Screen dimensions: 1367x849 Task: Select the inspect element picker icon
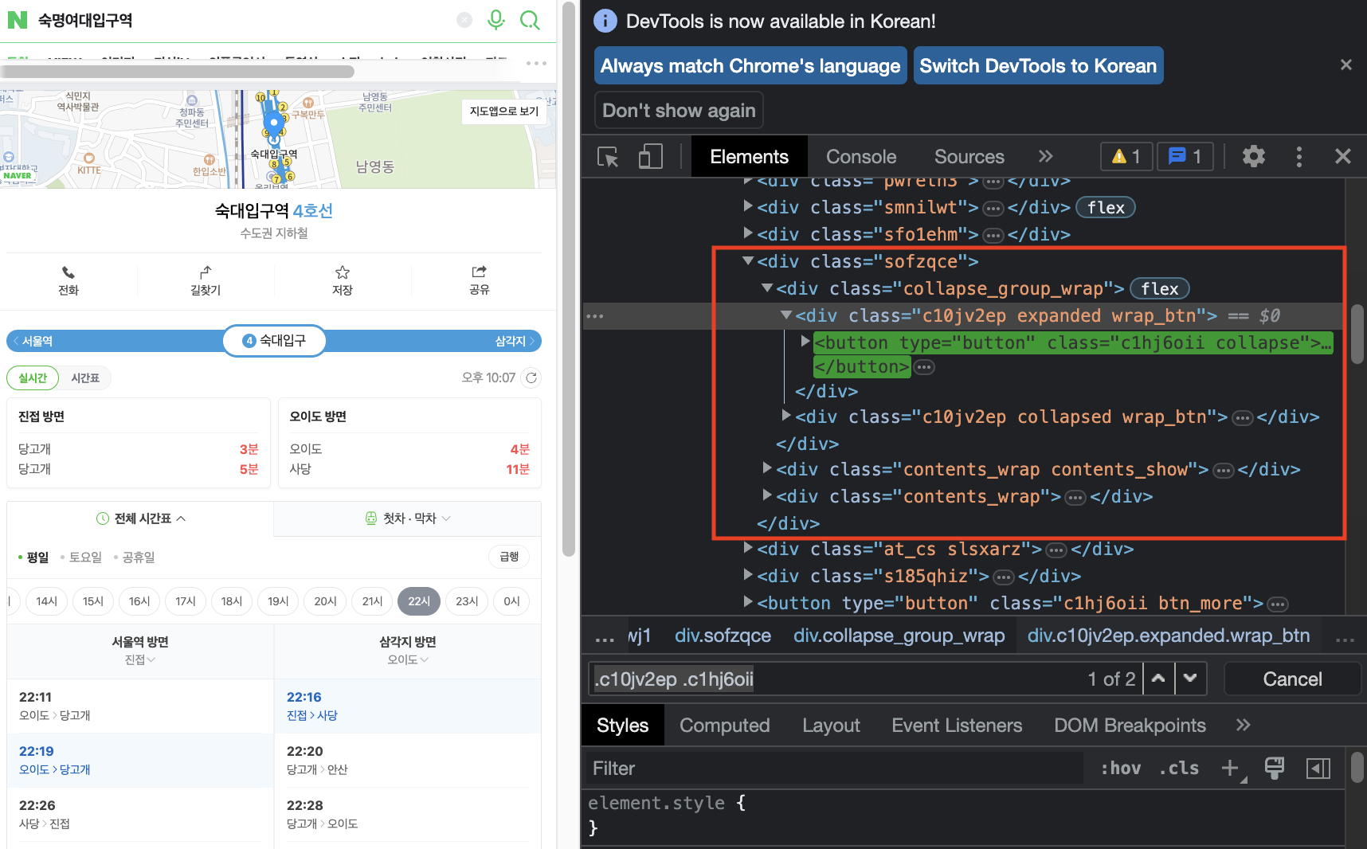[609, 157]
